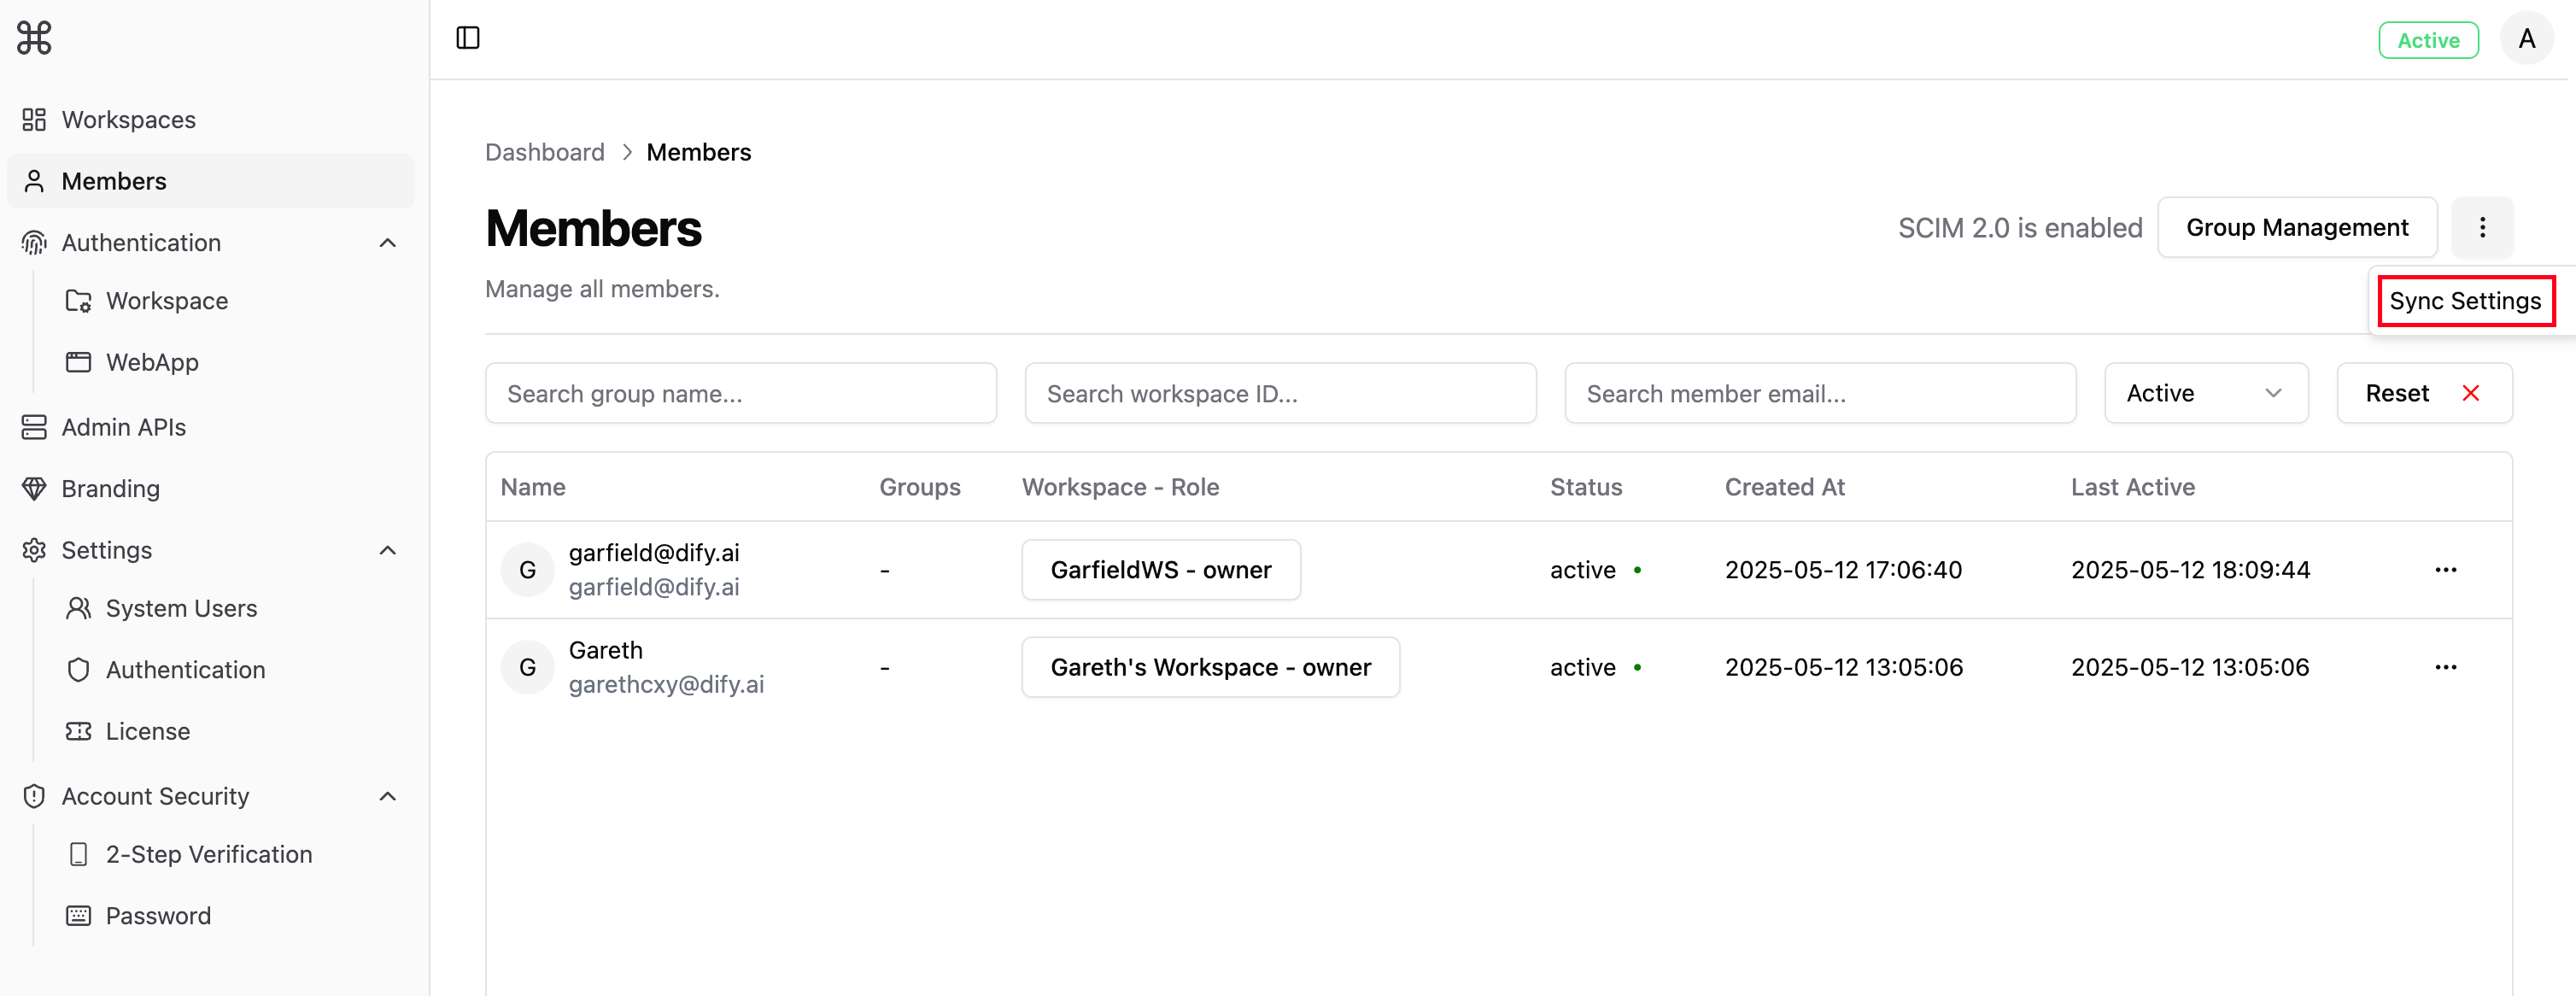Click Gareth's Workspace - owner badge

1210,667
